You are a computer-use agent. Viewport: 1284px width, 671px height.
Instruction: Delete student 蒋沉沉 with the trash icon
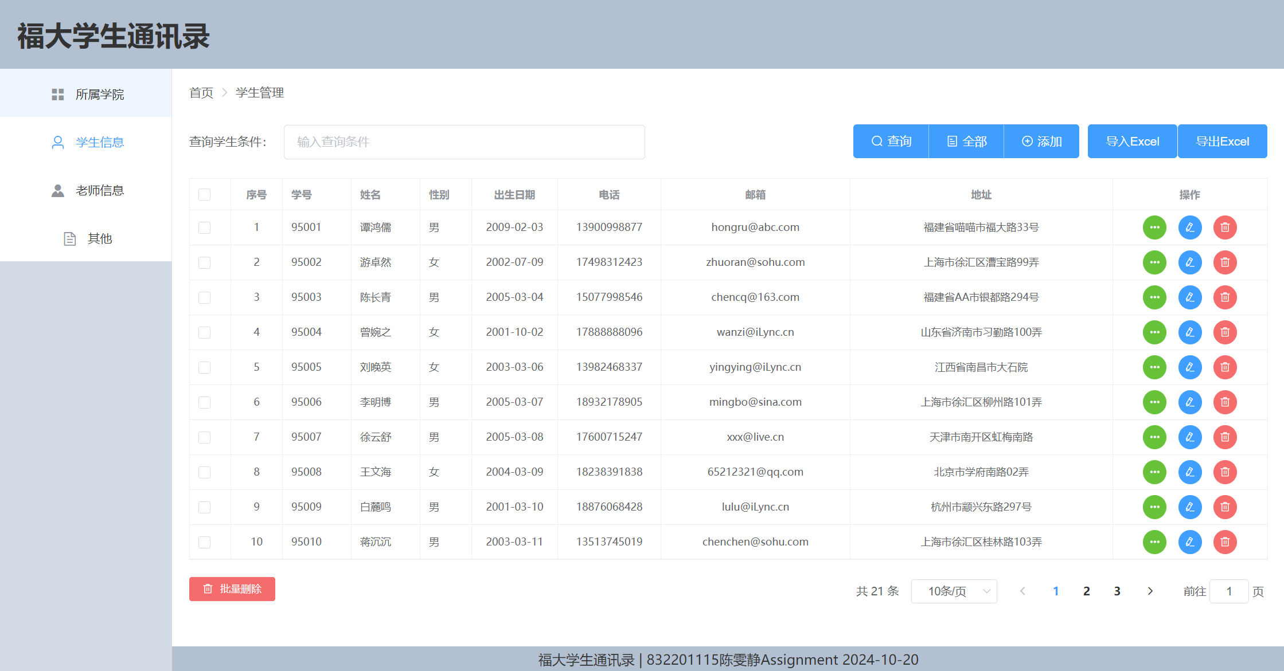pyautogui.click(x=1225, y=542)
